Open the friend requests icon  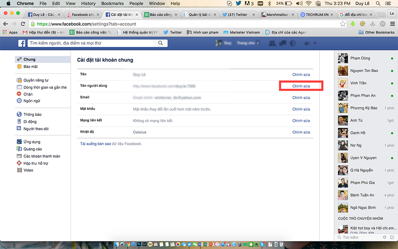click(272, 44)
